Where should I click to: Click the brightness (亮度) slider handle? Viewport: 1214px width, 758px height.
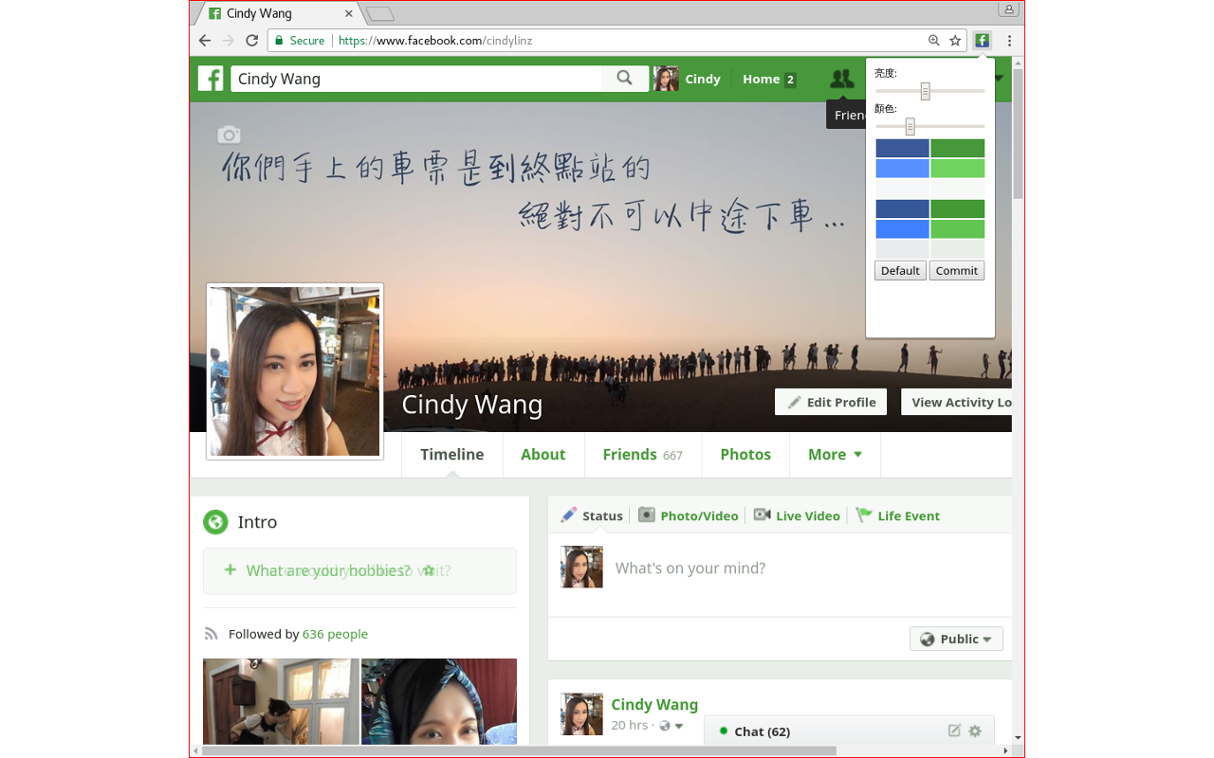coord(926,91)
